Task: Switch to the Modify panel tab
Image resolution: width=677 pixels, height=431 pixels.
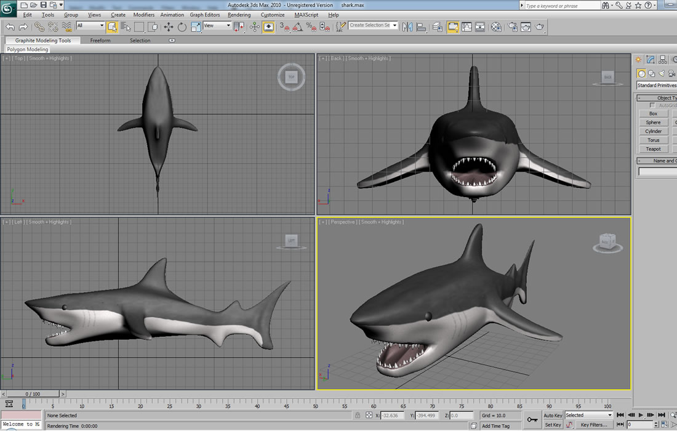Action: tap(651, 60)
